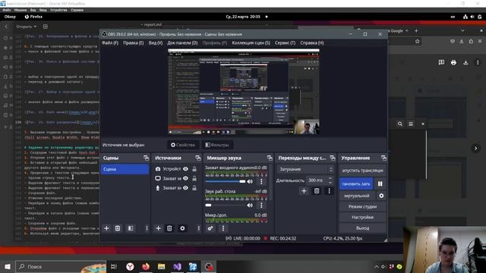The image size is (486, 273).
Task: Open OBS Настройки button in Управление
Action: click(362, 218)
